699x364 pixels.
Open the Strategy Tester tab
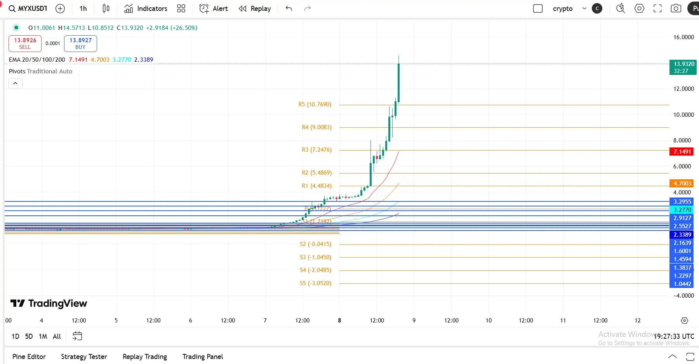coord(84,357)
